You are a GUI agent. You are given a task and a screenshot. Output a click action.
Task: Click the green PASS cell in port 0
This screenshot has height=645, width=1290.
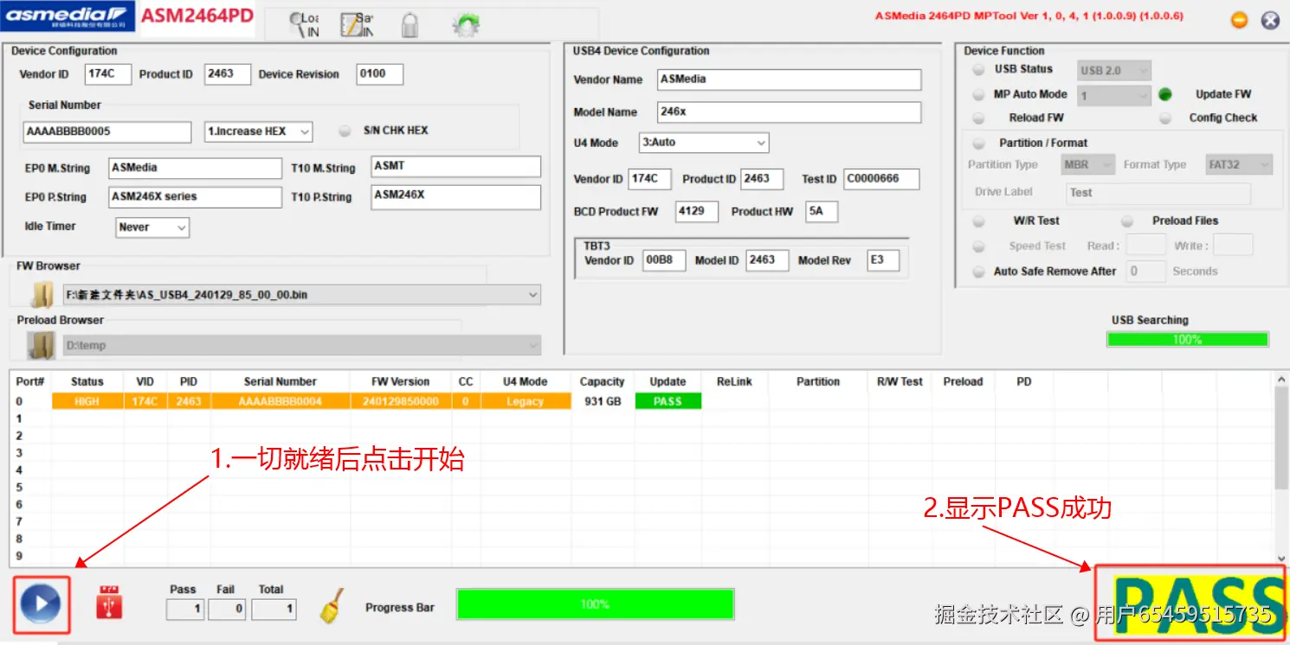coord(668,401)
